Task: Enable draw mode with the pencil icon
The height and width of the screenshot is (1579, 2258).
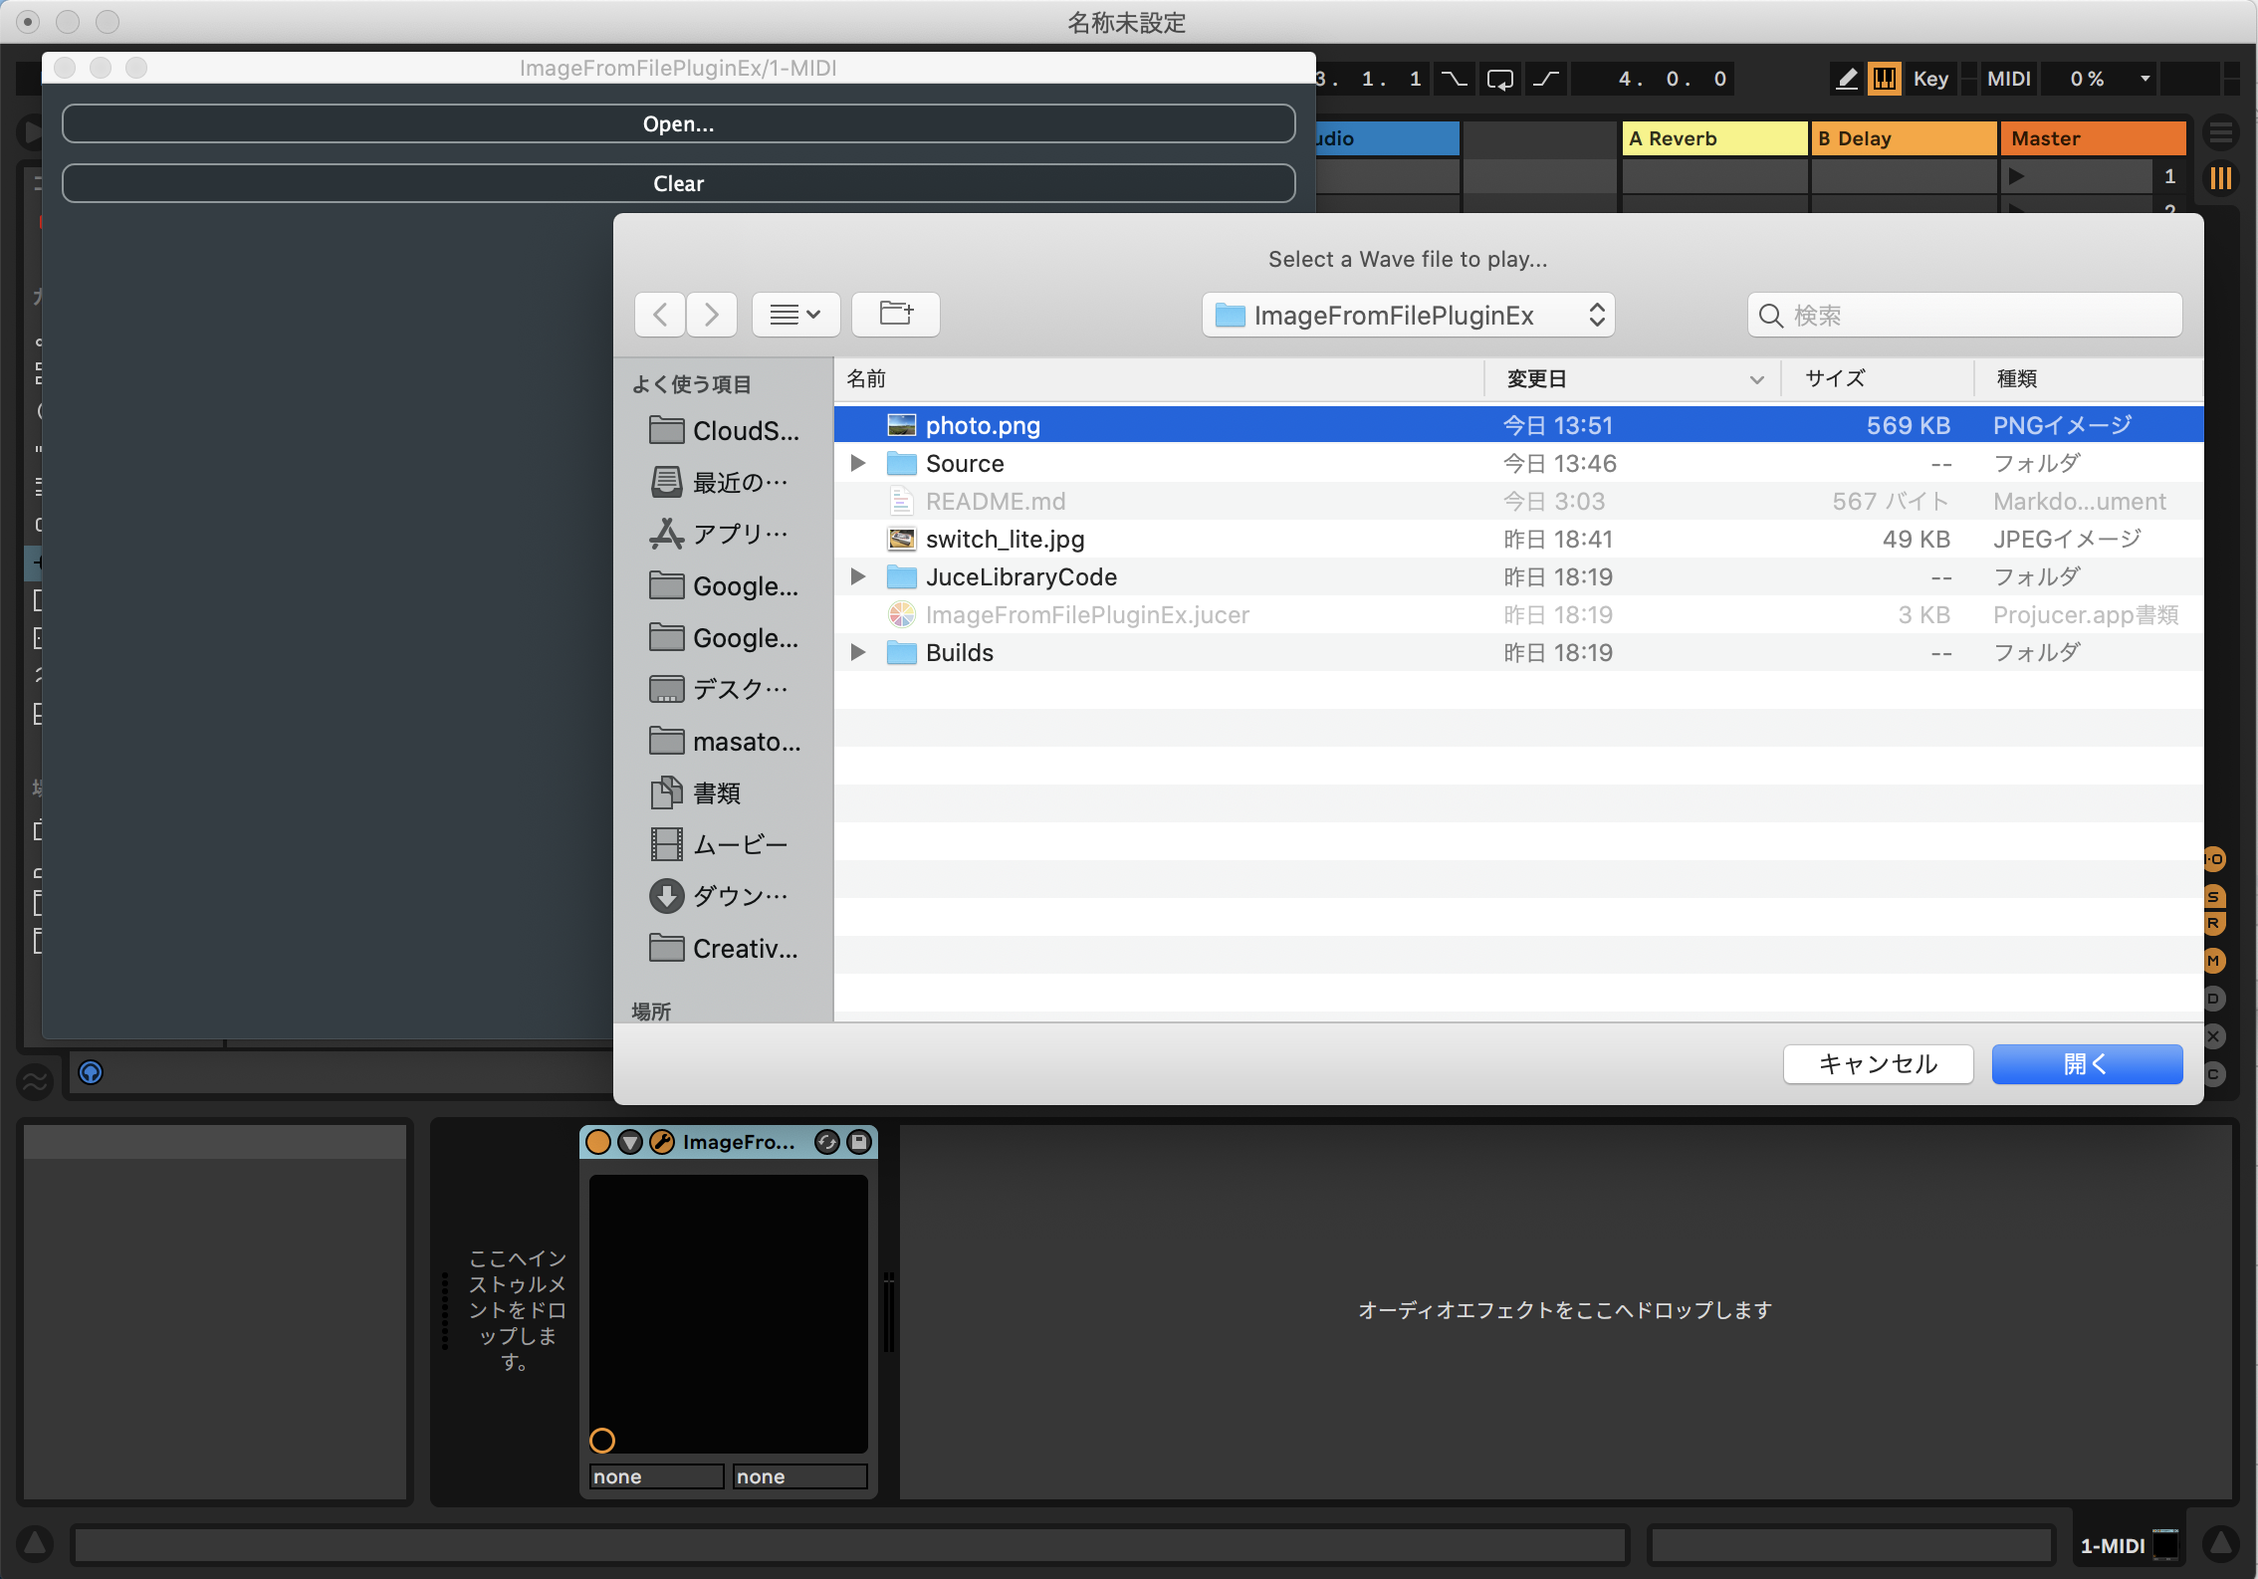Action: tap(1845, 78)
